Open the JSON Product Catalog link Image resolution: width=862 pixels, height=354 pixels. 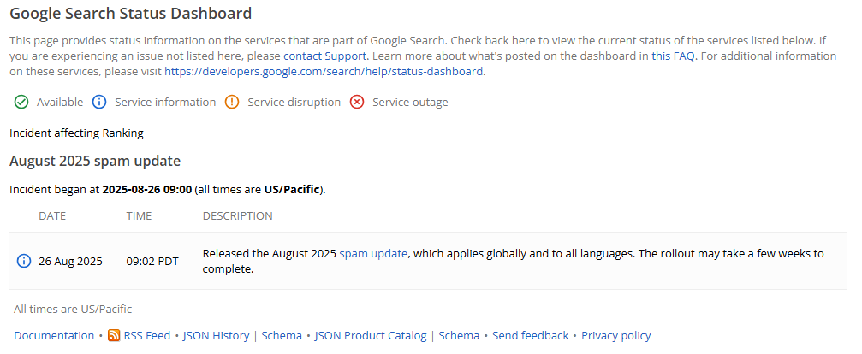[371, 335]
